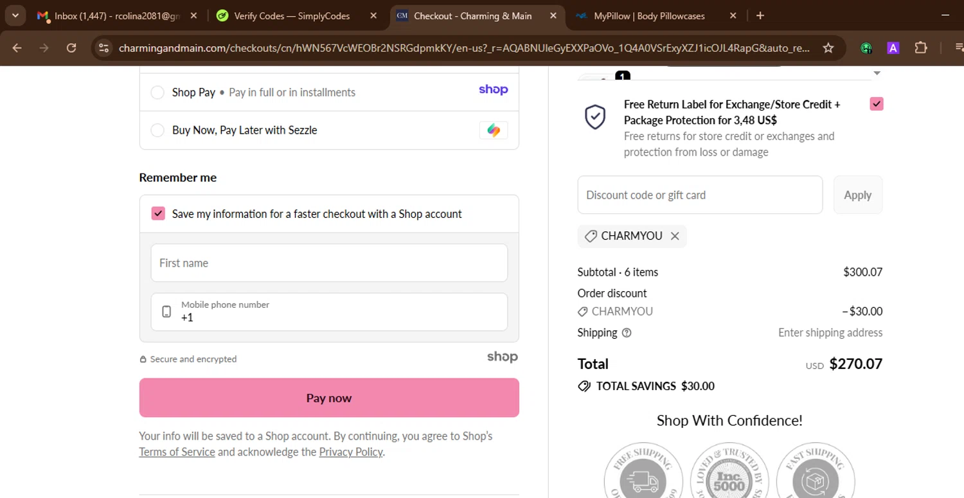Close the Verify Codes tab
This screenshot has height=498, width=964.
[x=373, y=16]
